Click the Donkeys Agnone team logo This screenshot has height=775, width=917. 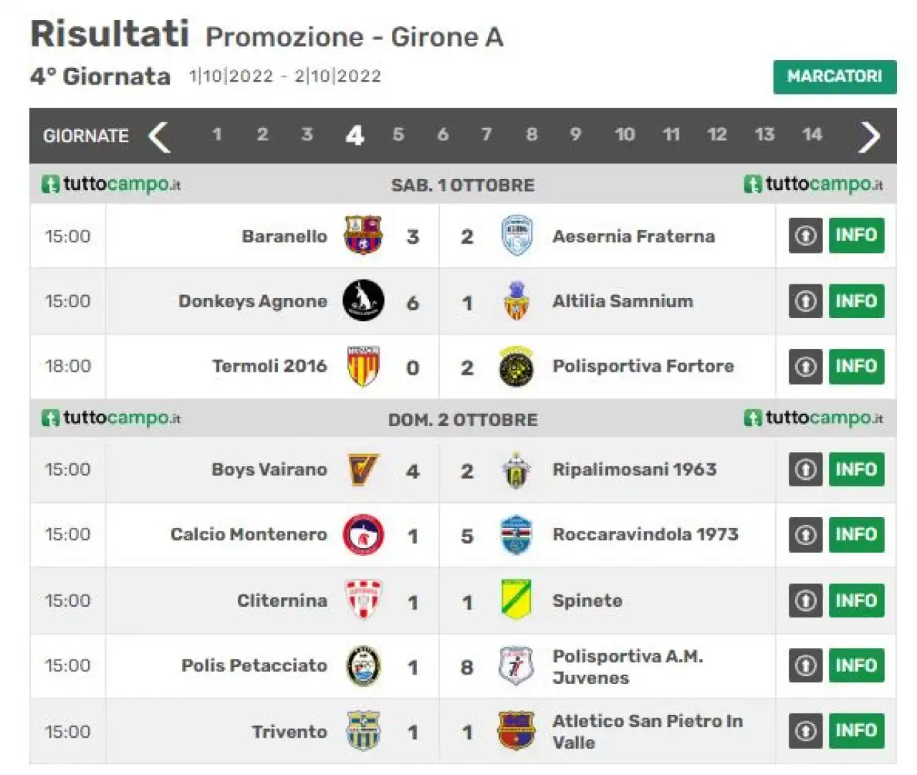click(x=363, y=300)
